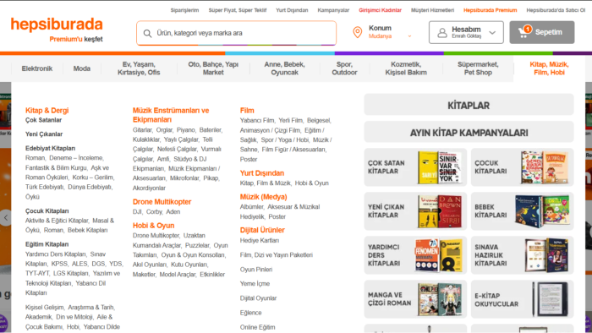
Task: Open Eğitim Kitapları subcategory
Action: point(47,244)
